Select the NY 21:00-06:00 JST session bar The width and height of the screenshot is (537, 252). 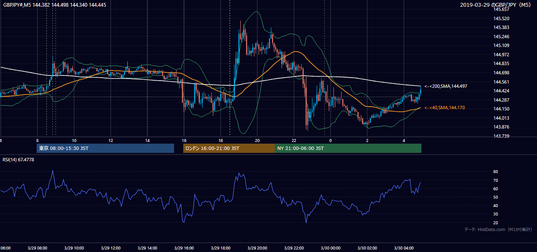(348, 148)
